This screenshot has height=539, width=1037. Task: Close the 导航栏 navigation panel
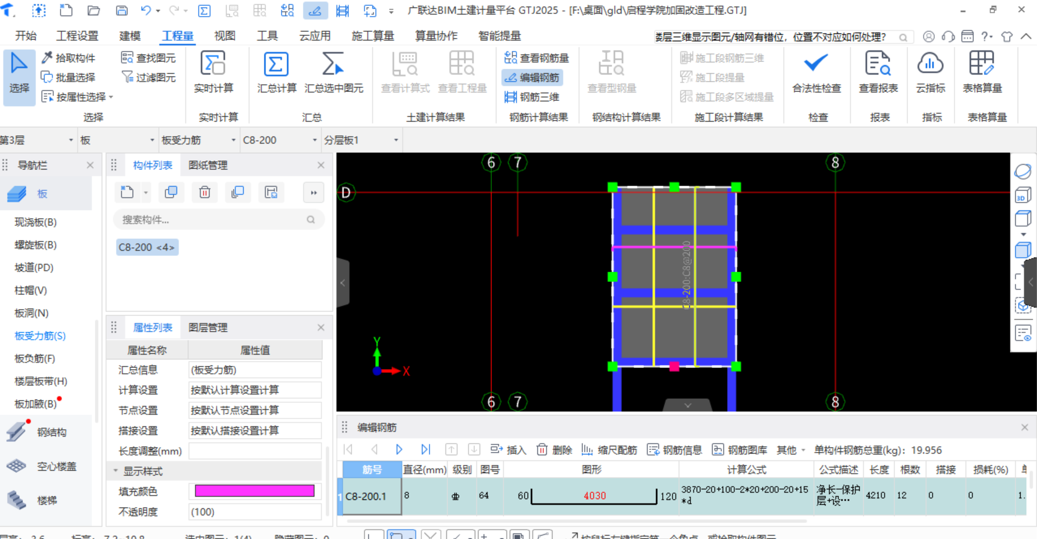point(90,165)
